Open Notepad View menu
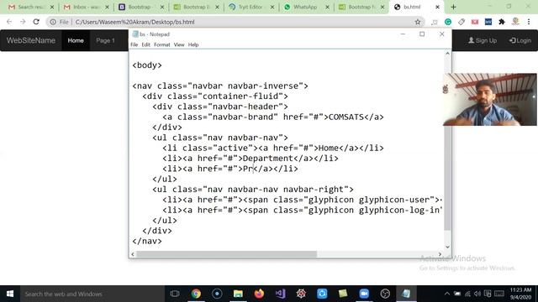The width and height of the screenshot is (538, 302). coord(179,44)
